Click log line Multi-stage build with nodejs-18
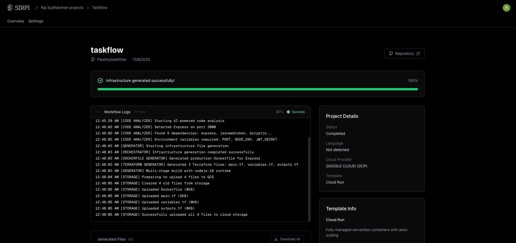516x243 pixels. coord(163,171)
